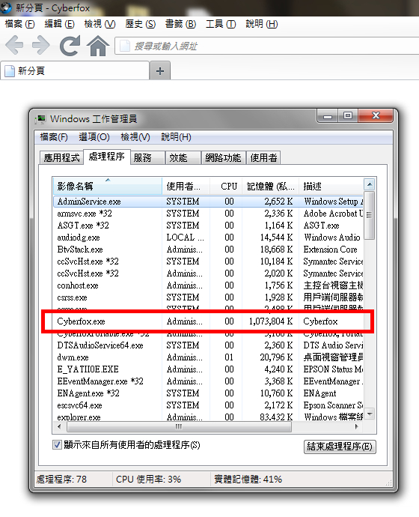Go forward with Cyberfox forward arrow
Image resolution: width=419 pixels, height=517 pixels.
click(41, 45)
